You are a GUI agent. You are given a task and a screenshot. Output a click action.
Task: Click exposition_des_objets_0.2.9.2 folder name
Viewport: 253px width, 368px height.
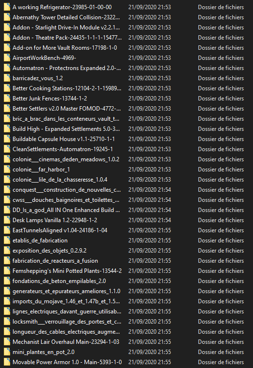point(50,251)
